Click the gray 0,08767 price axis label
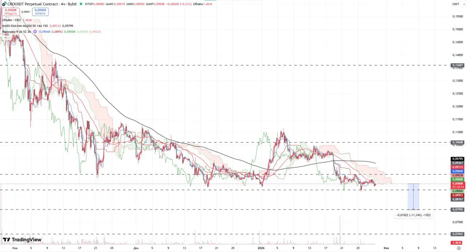 coord(458,199)
